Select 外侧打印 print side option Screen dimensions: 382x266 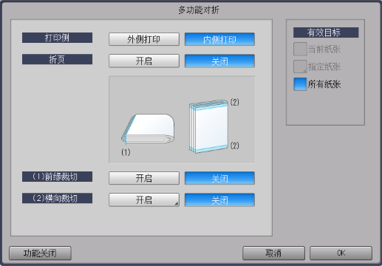144,39
